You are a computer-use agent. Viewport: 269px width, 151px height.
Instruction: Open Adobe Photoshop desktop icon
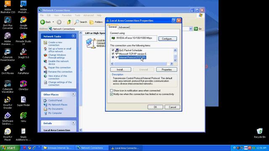point(24,7)
